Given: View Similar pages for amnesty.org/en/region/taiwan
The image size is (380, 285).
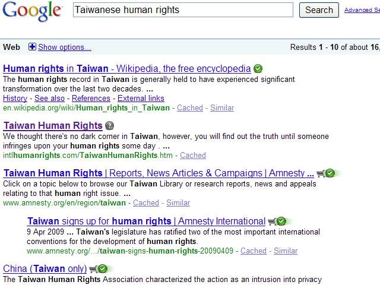Looking at the screenshot, I should pos(178,202).
